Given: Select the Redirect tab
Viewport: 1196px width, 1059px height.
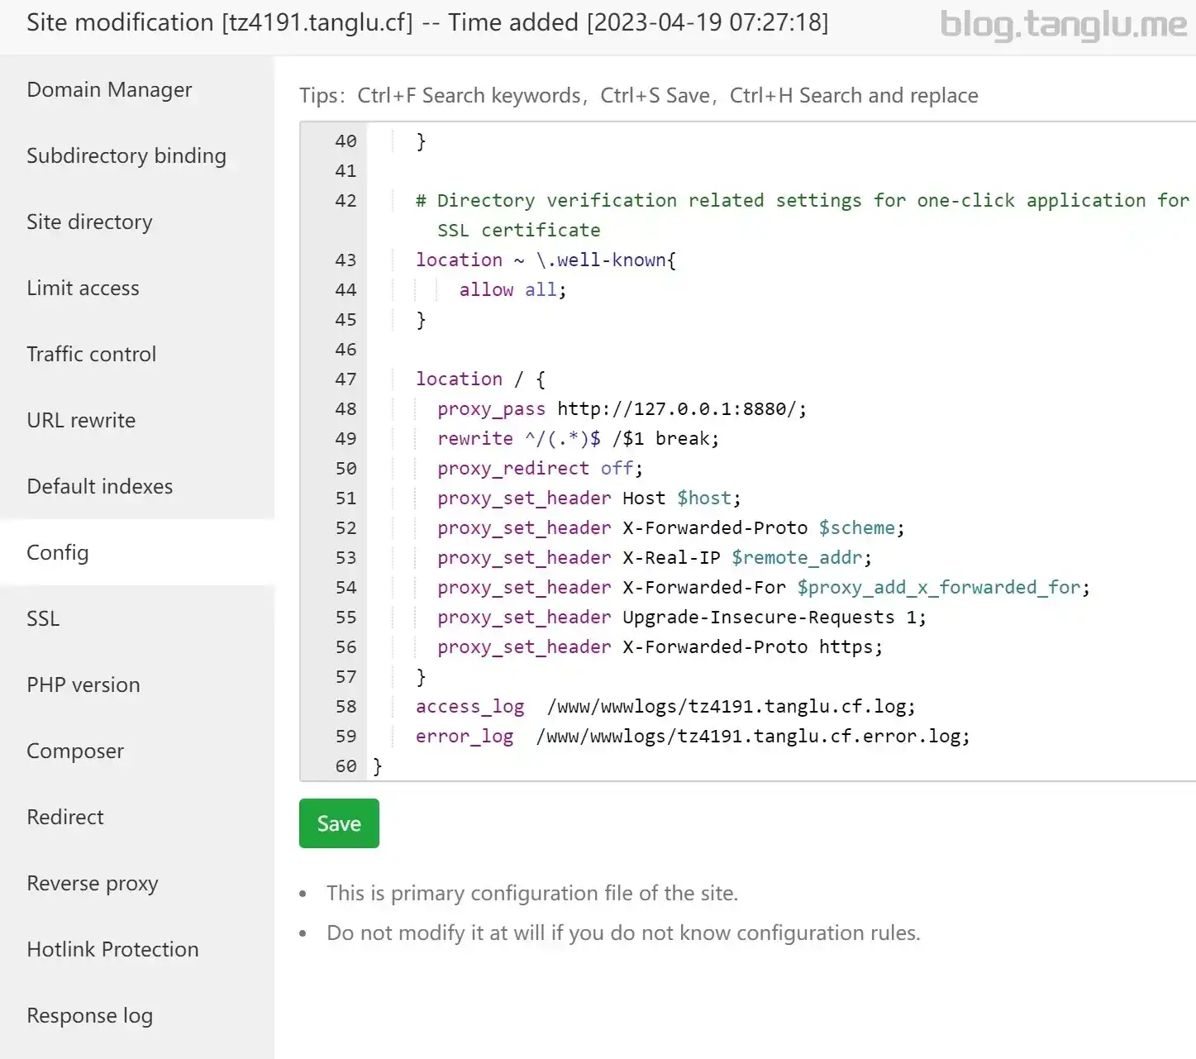Looking at the screenshot, I should [x=65, y=817].
